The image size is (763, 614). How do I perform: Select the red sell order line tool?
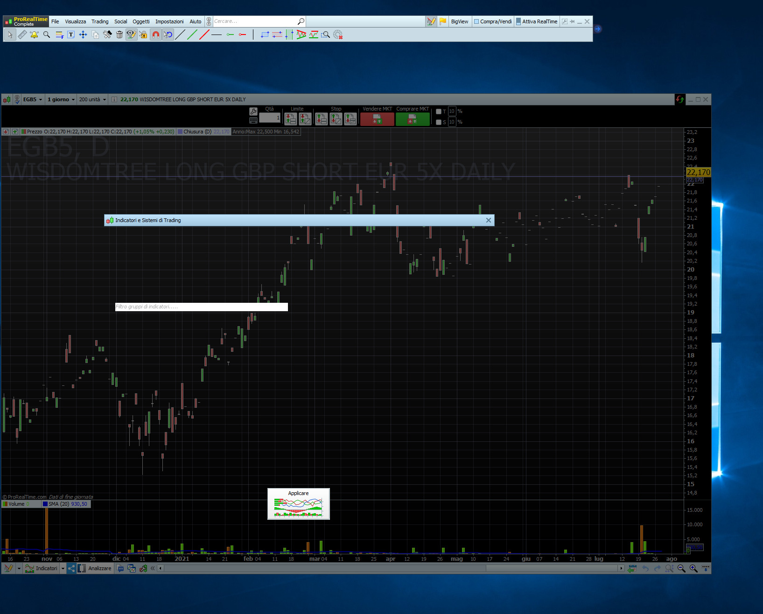[x=242, y=35]
